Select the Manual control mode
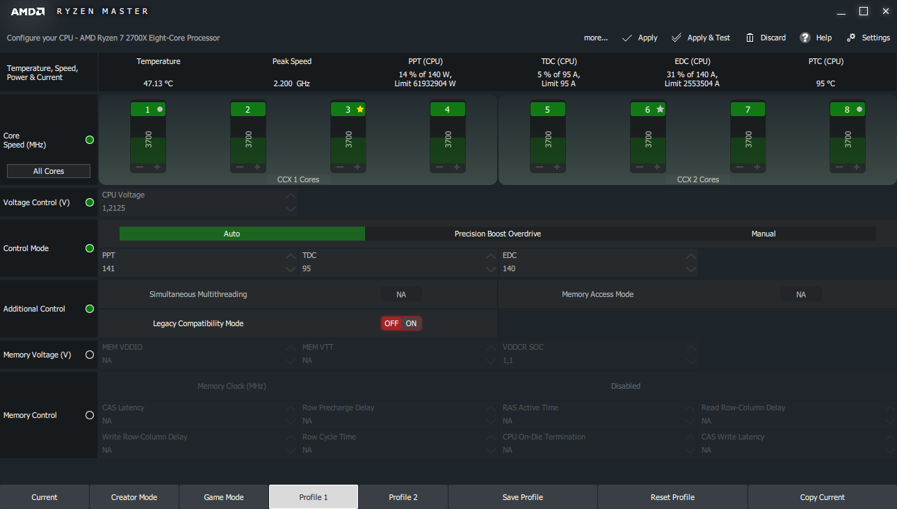Viewport: 897px width, 509px height. [x=763, y=234]
